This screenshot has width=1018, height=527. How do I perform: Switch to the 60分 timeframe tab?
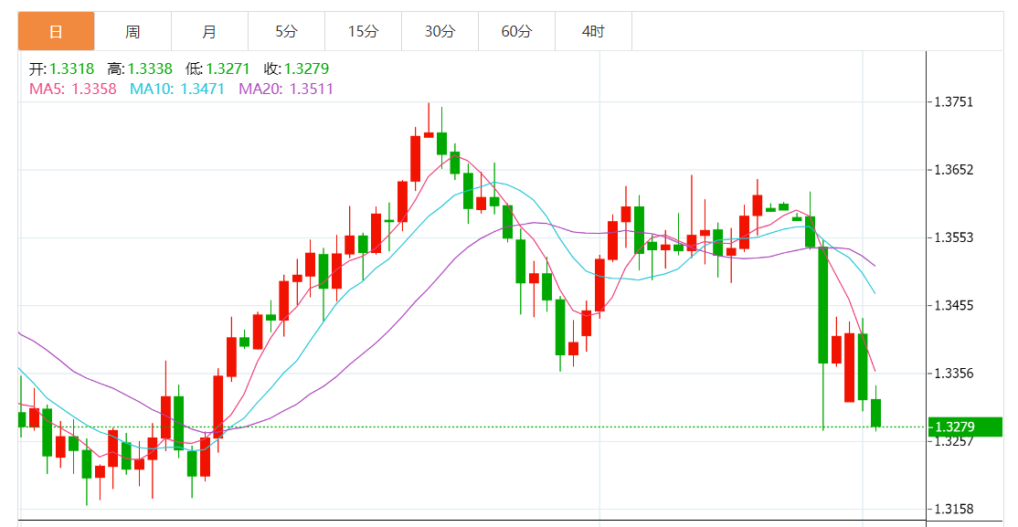(x=516, y=32)
